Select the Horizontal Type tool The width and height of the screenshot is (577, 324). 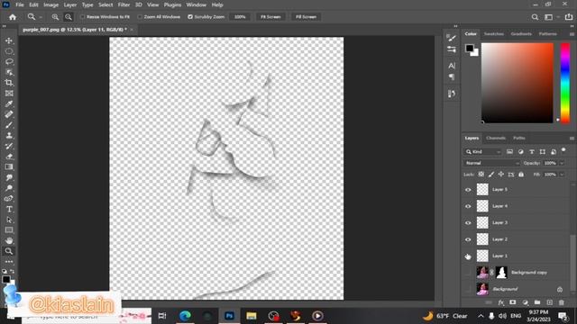9,209
